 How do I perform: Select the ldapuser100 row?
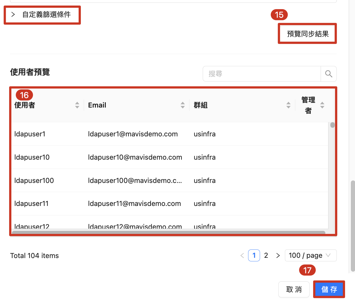(111, 180)
